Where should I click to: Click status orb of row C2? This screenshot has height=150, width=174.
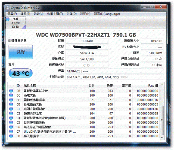point(11,113)
